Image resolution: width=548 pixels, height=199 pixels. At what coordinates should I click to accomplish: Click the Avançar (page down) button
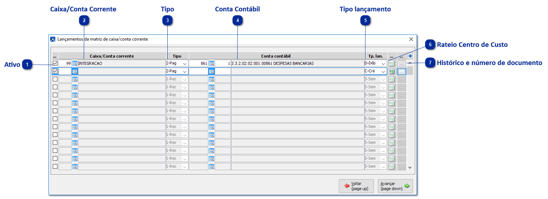[x=395, y=186]
